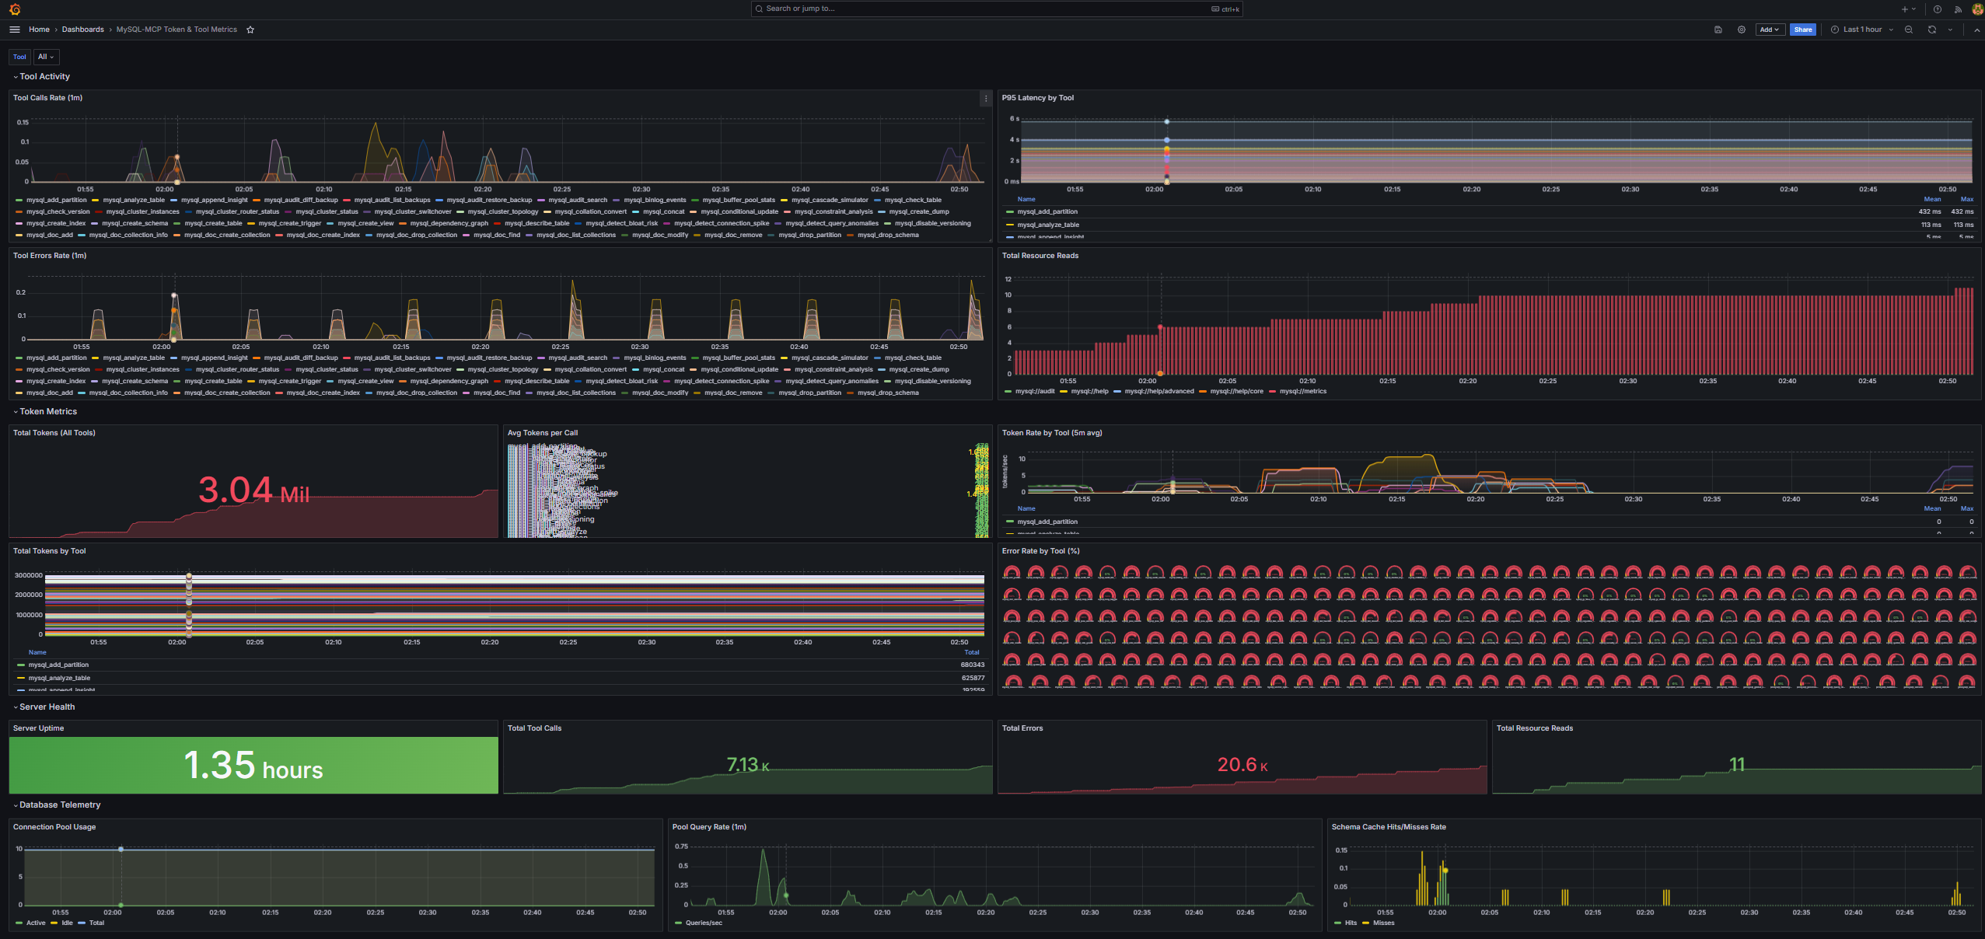The height and width of the screenshot is (939, 1985).
Task: Click the plus new item icon
Action: [x=1905, y=9]
